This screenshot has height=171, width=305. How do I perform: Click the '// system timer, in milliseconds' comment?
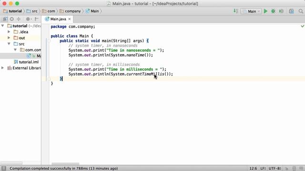(104, 65)
